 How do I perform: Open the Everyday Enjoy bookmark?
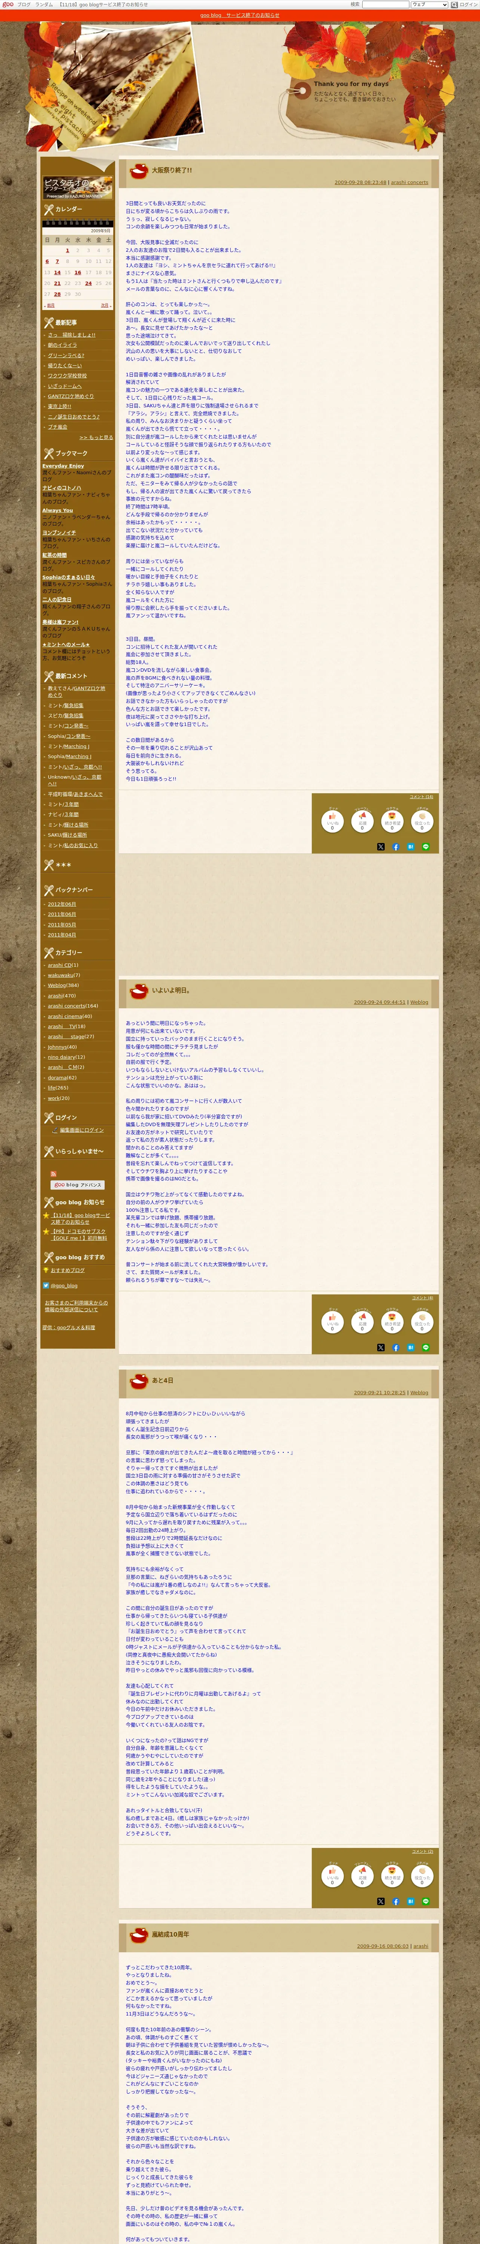[63, 466]
